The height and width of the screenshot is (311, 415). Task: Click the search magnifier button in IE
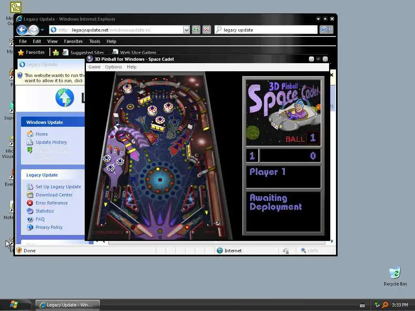323,30
